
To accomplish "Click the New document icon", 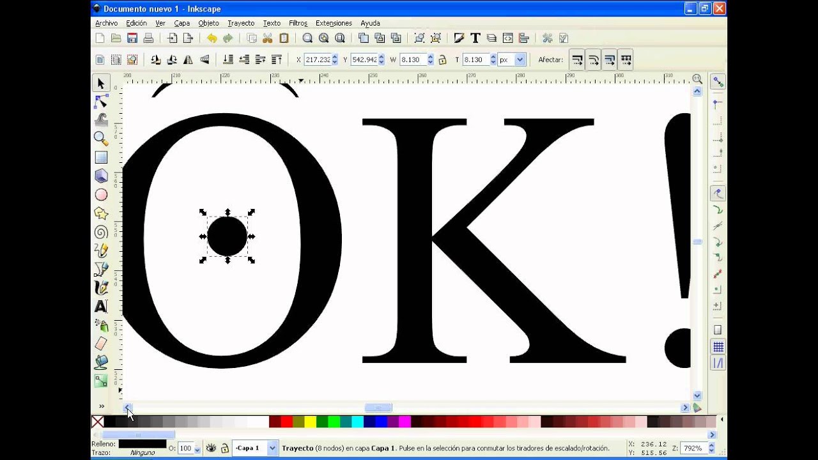I will pos(100,38).
